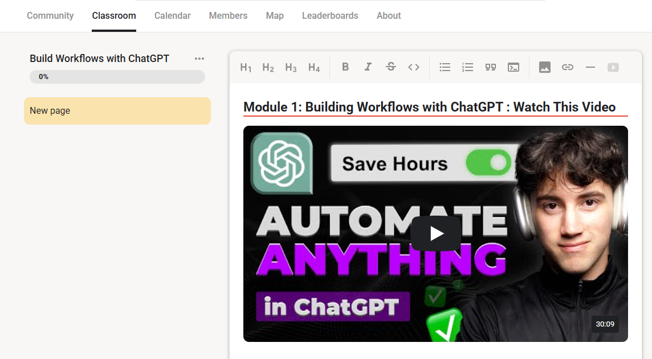The height and width of the screenshot is (359, 652).
Task: Go to the Members tab
Action: click(229, 16)
